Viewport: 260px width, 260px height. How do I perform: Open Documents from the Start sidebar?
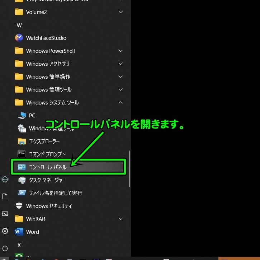(5, 196)
